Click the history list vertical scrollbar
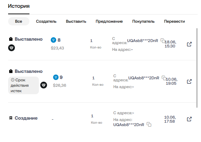The image size is (201, 142). [x=197, y=68]
